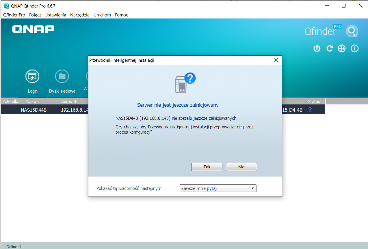This screenshot has width=368, height=249.
Task: Click the MAC address ending 15-D4-4B
Action: [x=293, y=110]
